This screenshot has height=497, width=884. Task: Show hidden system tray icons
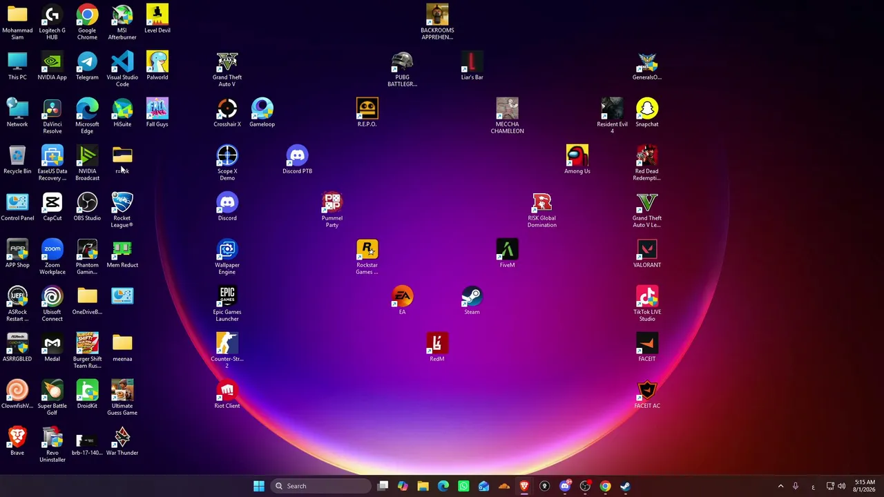click(x=780, y=486)
